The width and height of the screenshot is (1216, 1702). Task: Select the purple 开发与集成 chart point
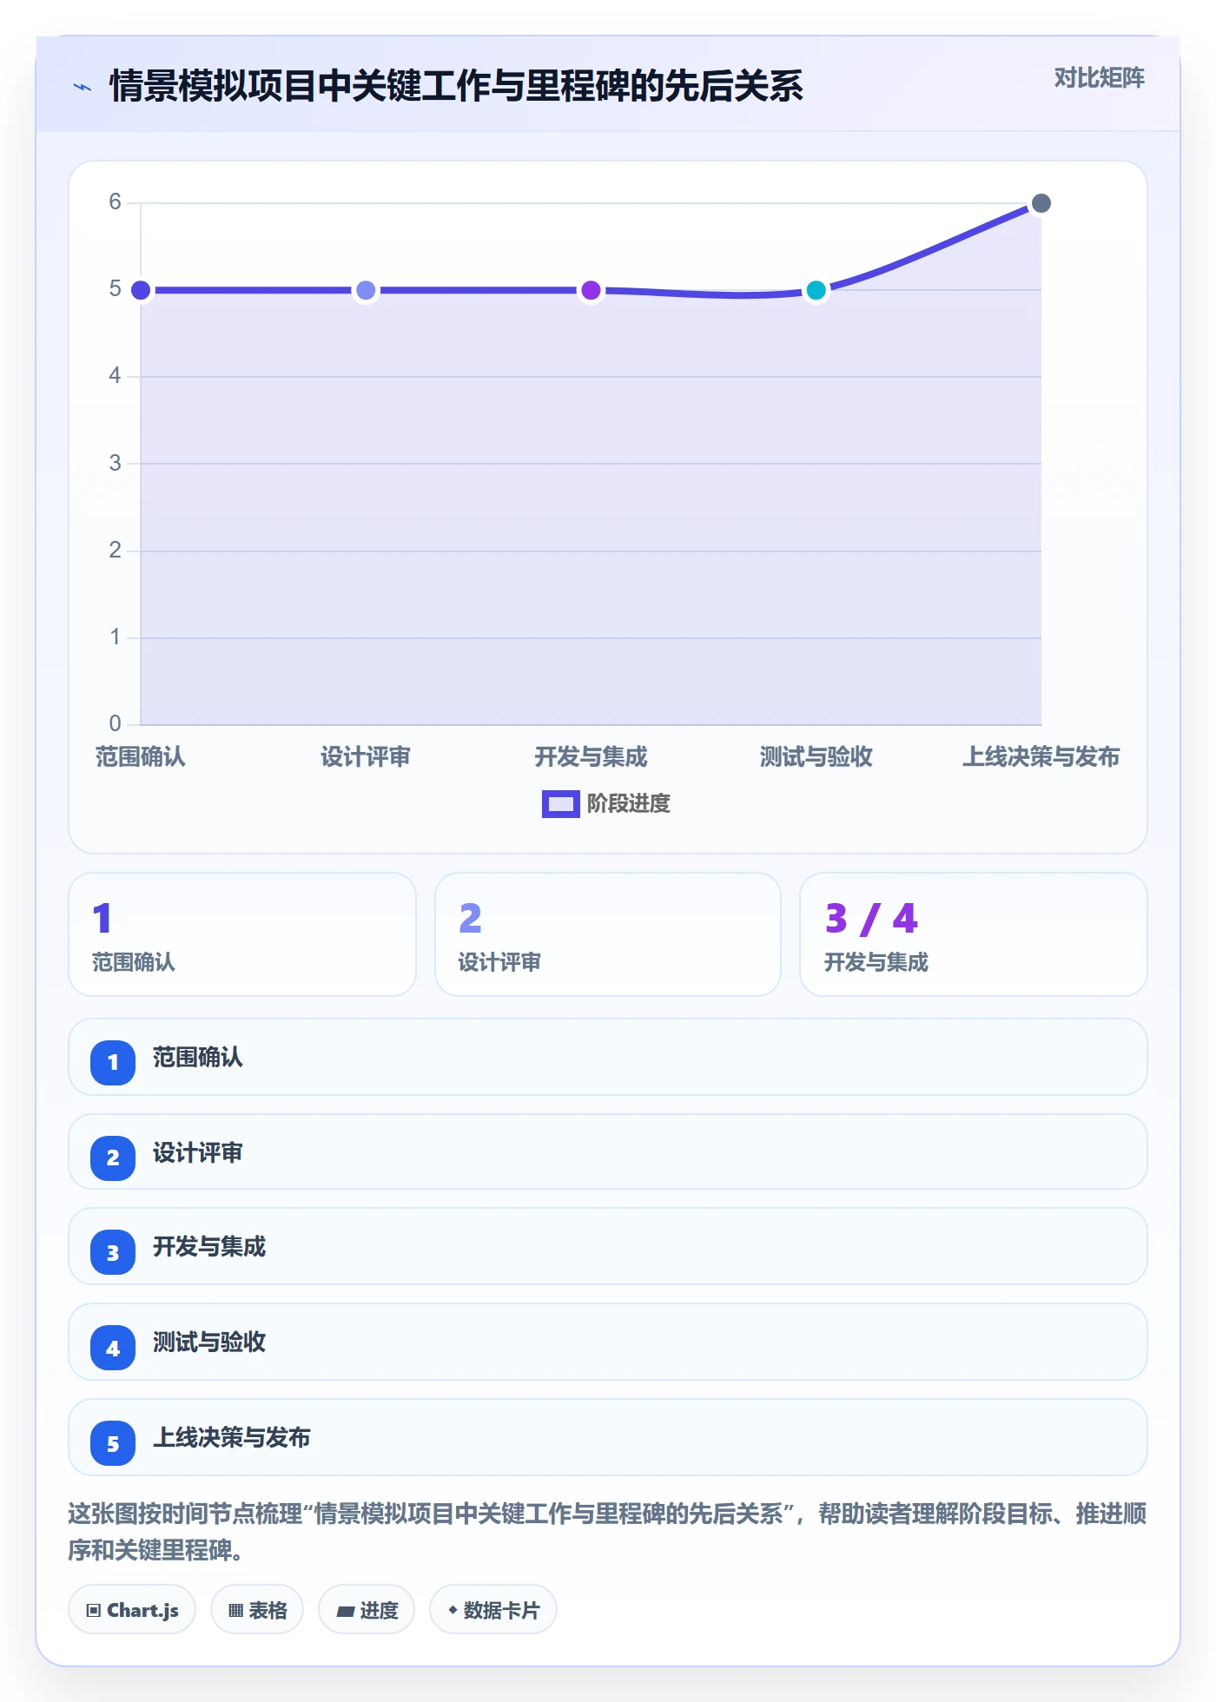click(x=591, y=290)
